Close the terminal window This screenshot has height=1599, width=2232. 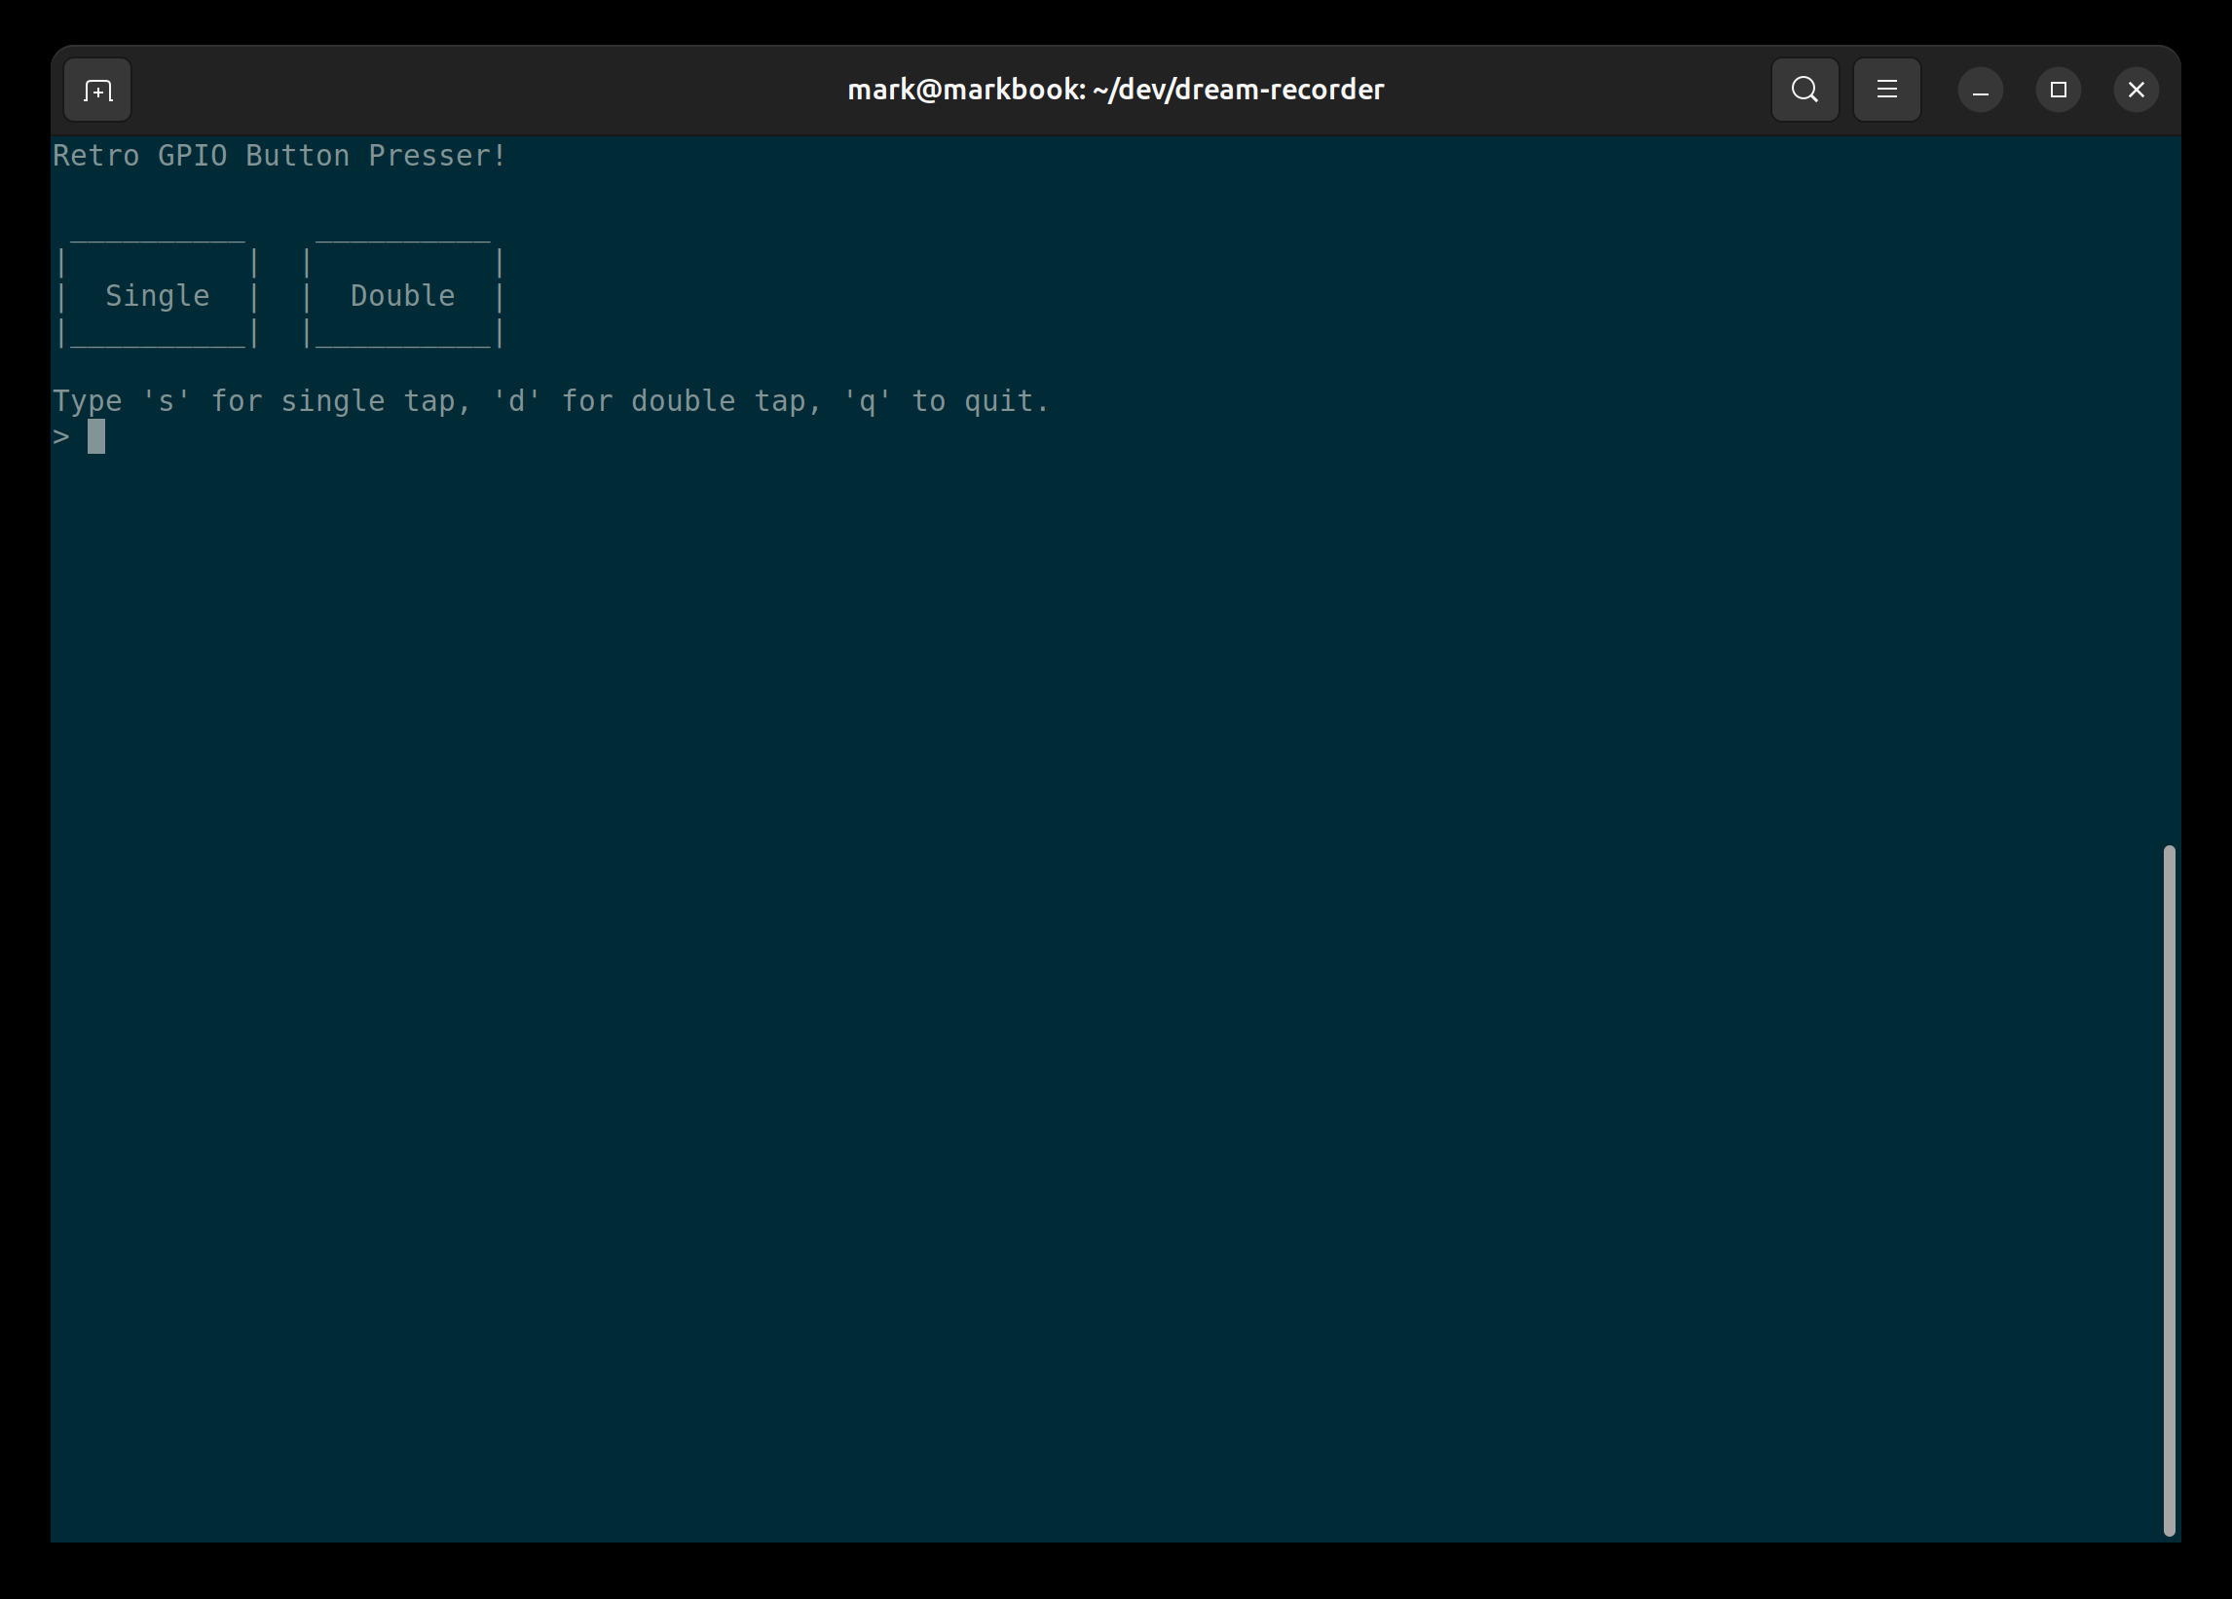pos(2136,91)
